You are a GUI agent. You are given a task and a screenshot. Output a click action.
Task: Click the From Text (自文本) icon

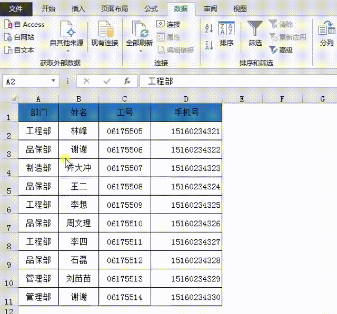[x=8, y=50]
